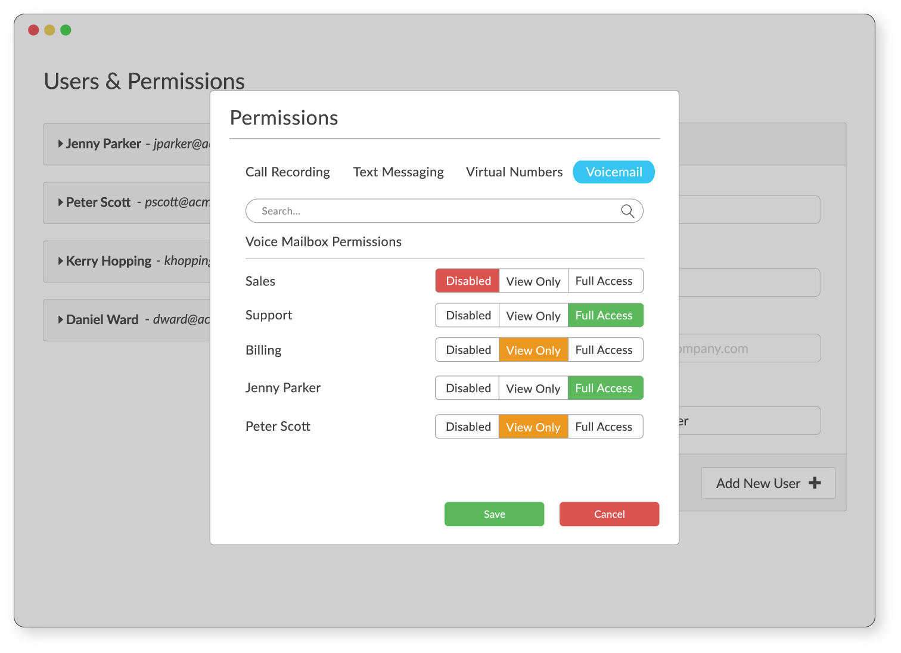The height and width of the screenshot is (653, 901).
Task: Select the Text Messaging tab
Action: (398, 172)
